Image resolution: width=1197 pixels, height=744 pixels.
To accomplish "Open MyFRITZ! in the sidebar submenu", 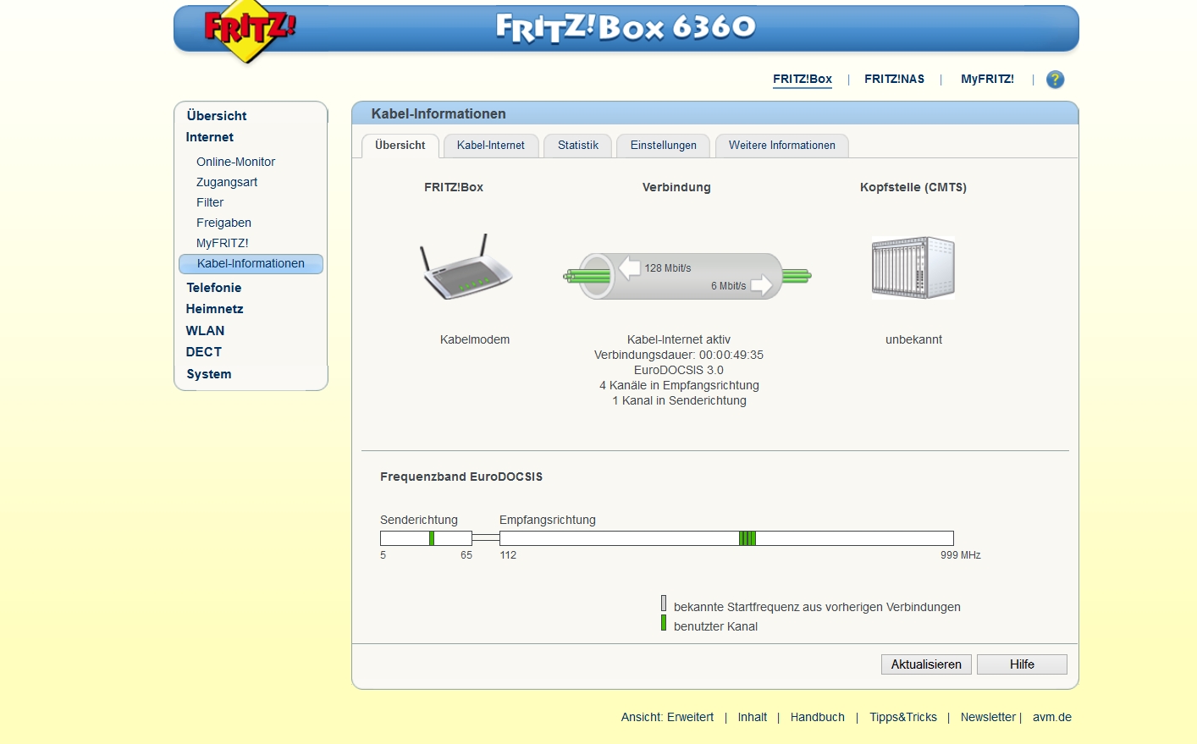I will (x=223, y=243).
